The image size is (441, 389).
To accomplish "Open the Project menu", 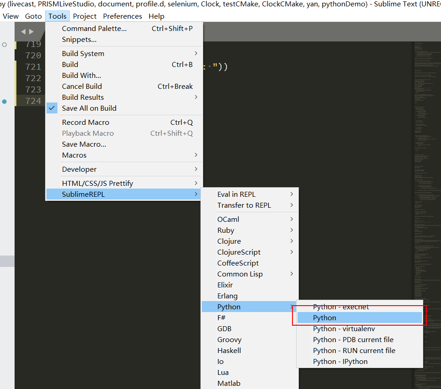I will point(85,16).
